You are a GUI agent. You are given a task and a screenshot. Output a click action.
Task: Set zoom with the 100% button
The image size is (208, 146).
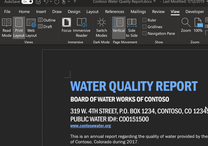pyautogui.click(x=198, y=25)
